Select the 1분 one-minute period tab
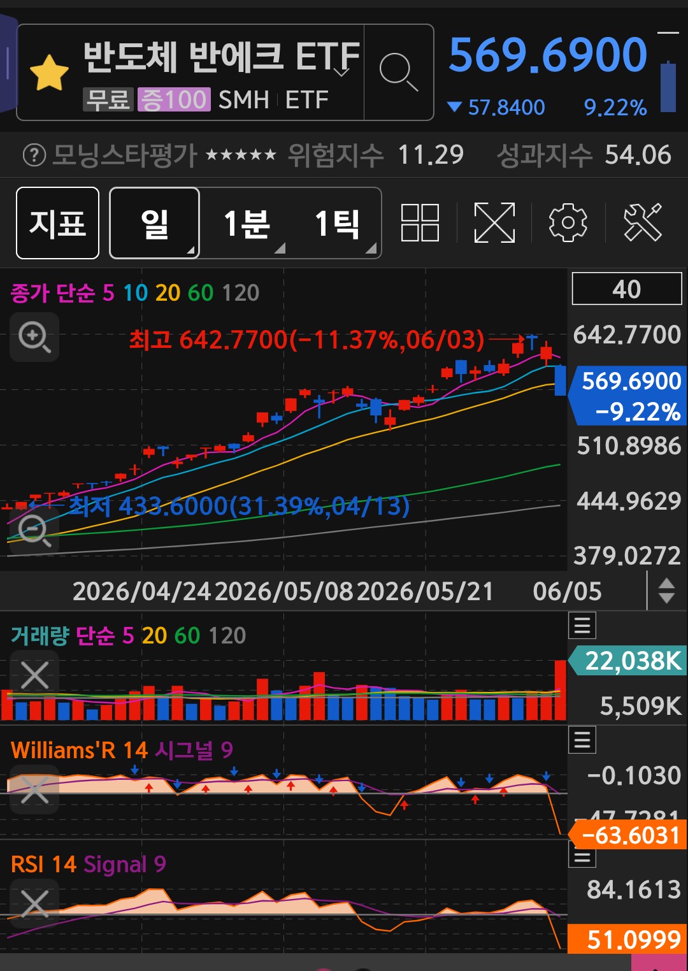688x971 pixels. coord(247,223)
